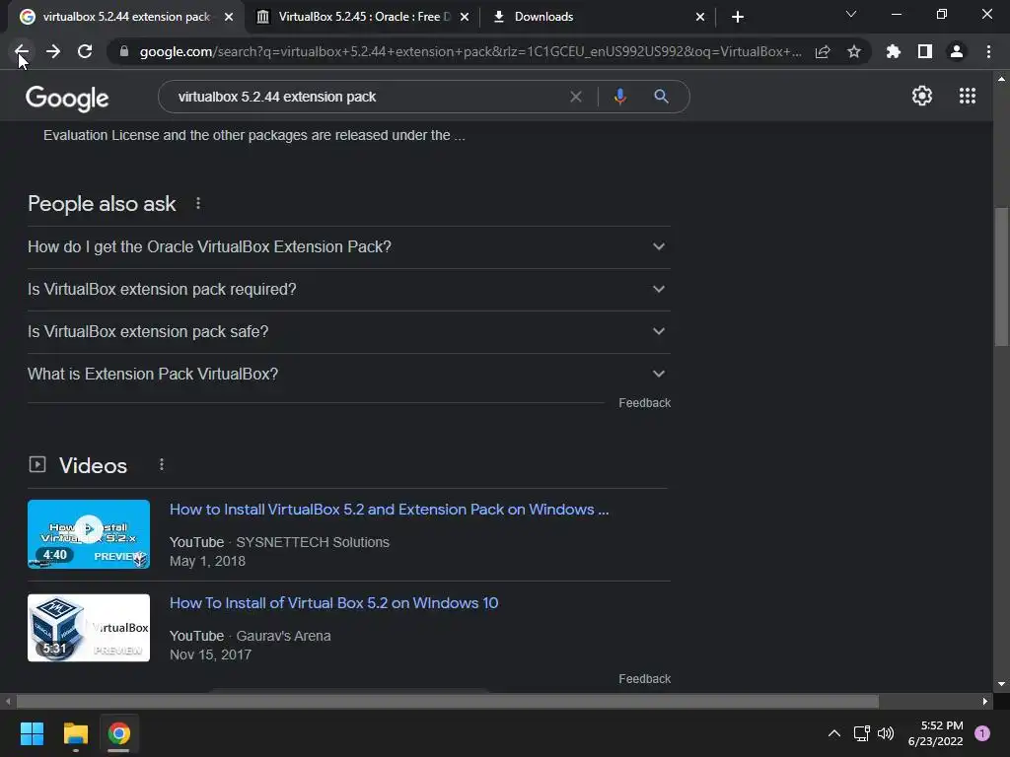Open the volume tray icon
The height and width of the screenshot is (757, 1010).
point(886,733)
